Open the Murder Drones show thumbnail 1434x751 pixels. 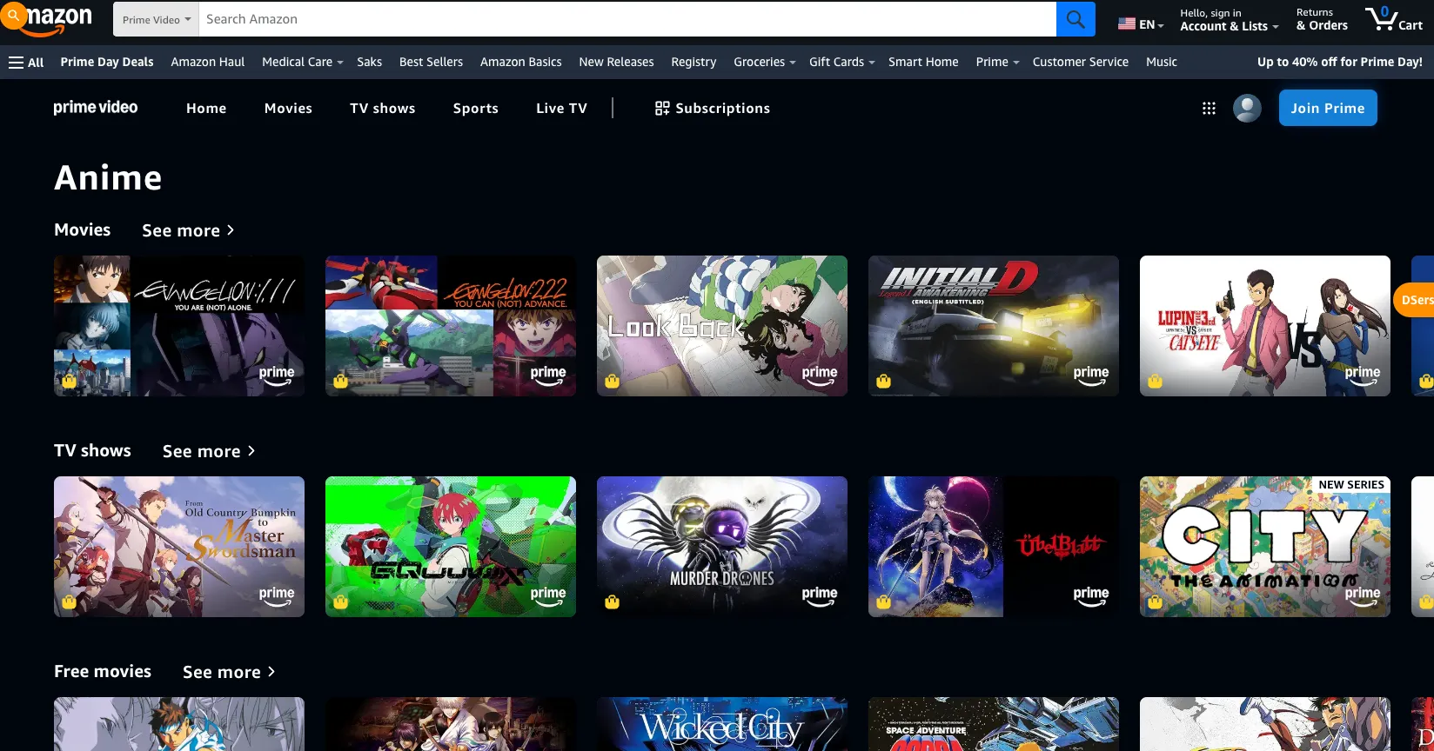pos(722,547)
